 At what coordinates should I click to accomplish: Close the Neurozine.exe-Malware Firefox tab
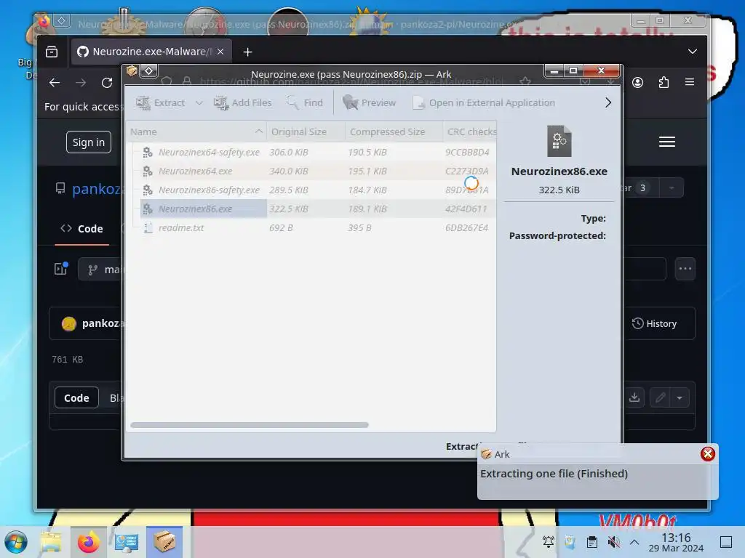220,52
